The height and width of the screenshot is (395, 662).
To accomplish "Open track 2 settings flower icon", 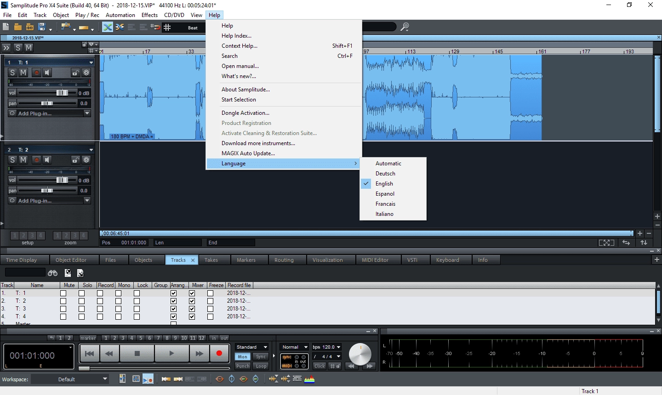I will tap(86, 160).
